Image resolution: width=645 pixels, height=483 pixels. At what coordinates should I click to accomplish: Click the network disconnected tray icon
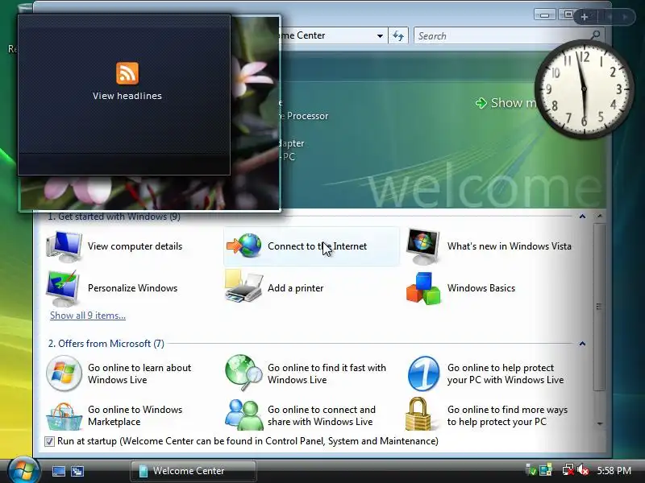click(568, 470)
